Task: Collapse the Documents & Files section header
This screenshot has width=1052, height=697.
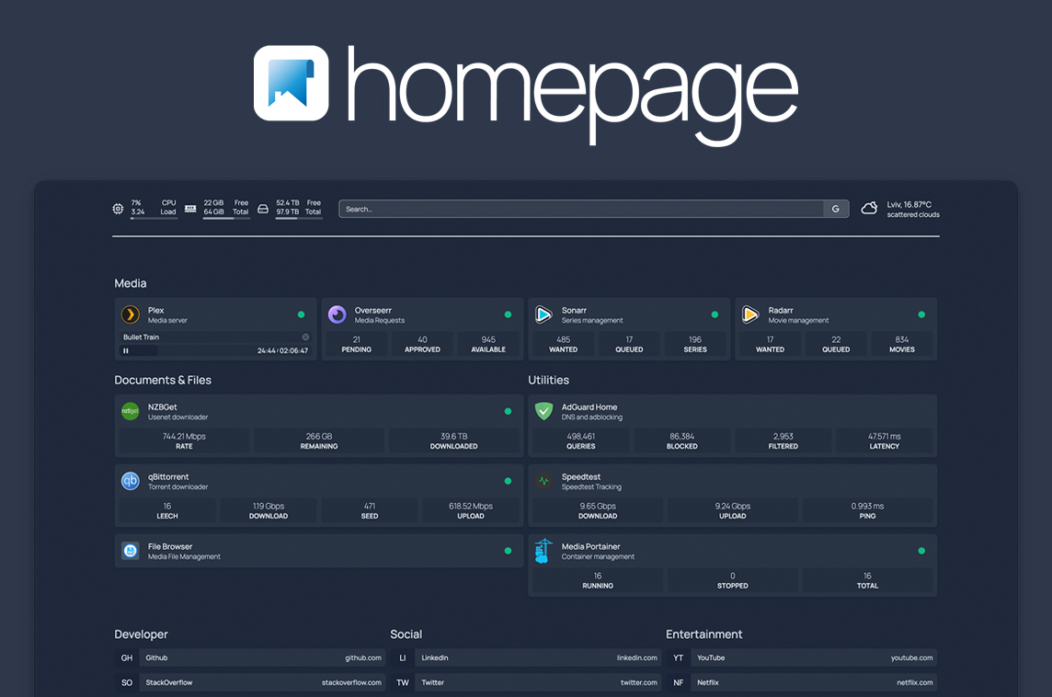Action: [x=163, y=380]
